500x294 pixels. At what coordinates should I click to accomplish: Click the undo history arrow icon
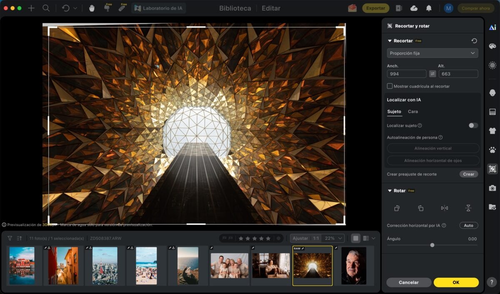click(x=65, y=8)
